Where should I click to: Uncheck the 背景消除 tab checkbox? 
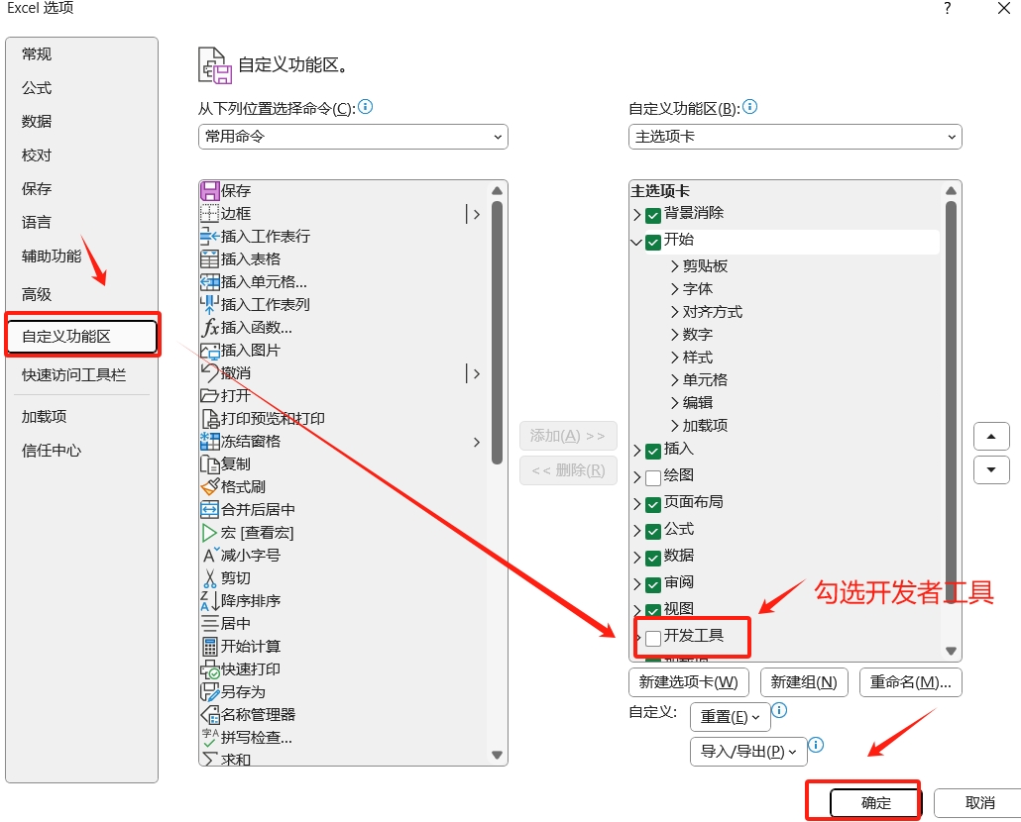click(653, 215)
